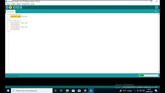Click the weather 21°C Limpo widget

[x=126, y=91]
